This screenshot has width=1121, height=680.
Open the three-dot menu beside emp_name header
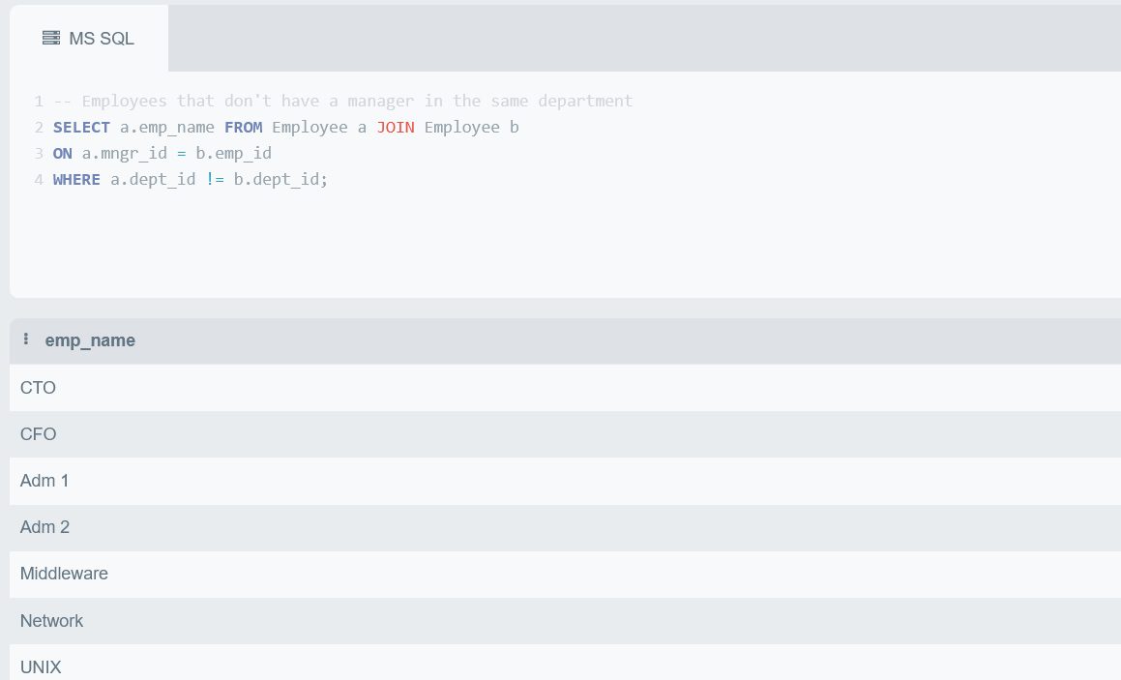pos(26,339)
